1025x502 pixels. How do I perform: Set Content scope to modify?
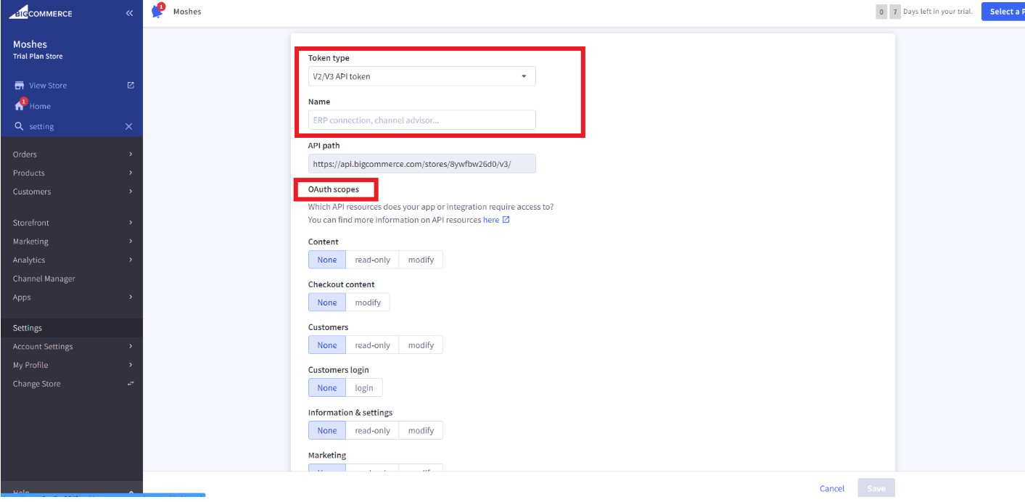coord(421,260)
